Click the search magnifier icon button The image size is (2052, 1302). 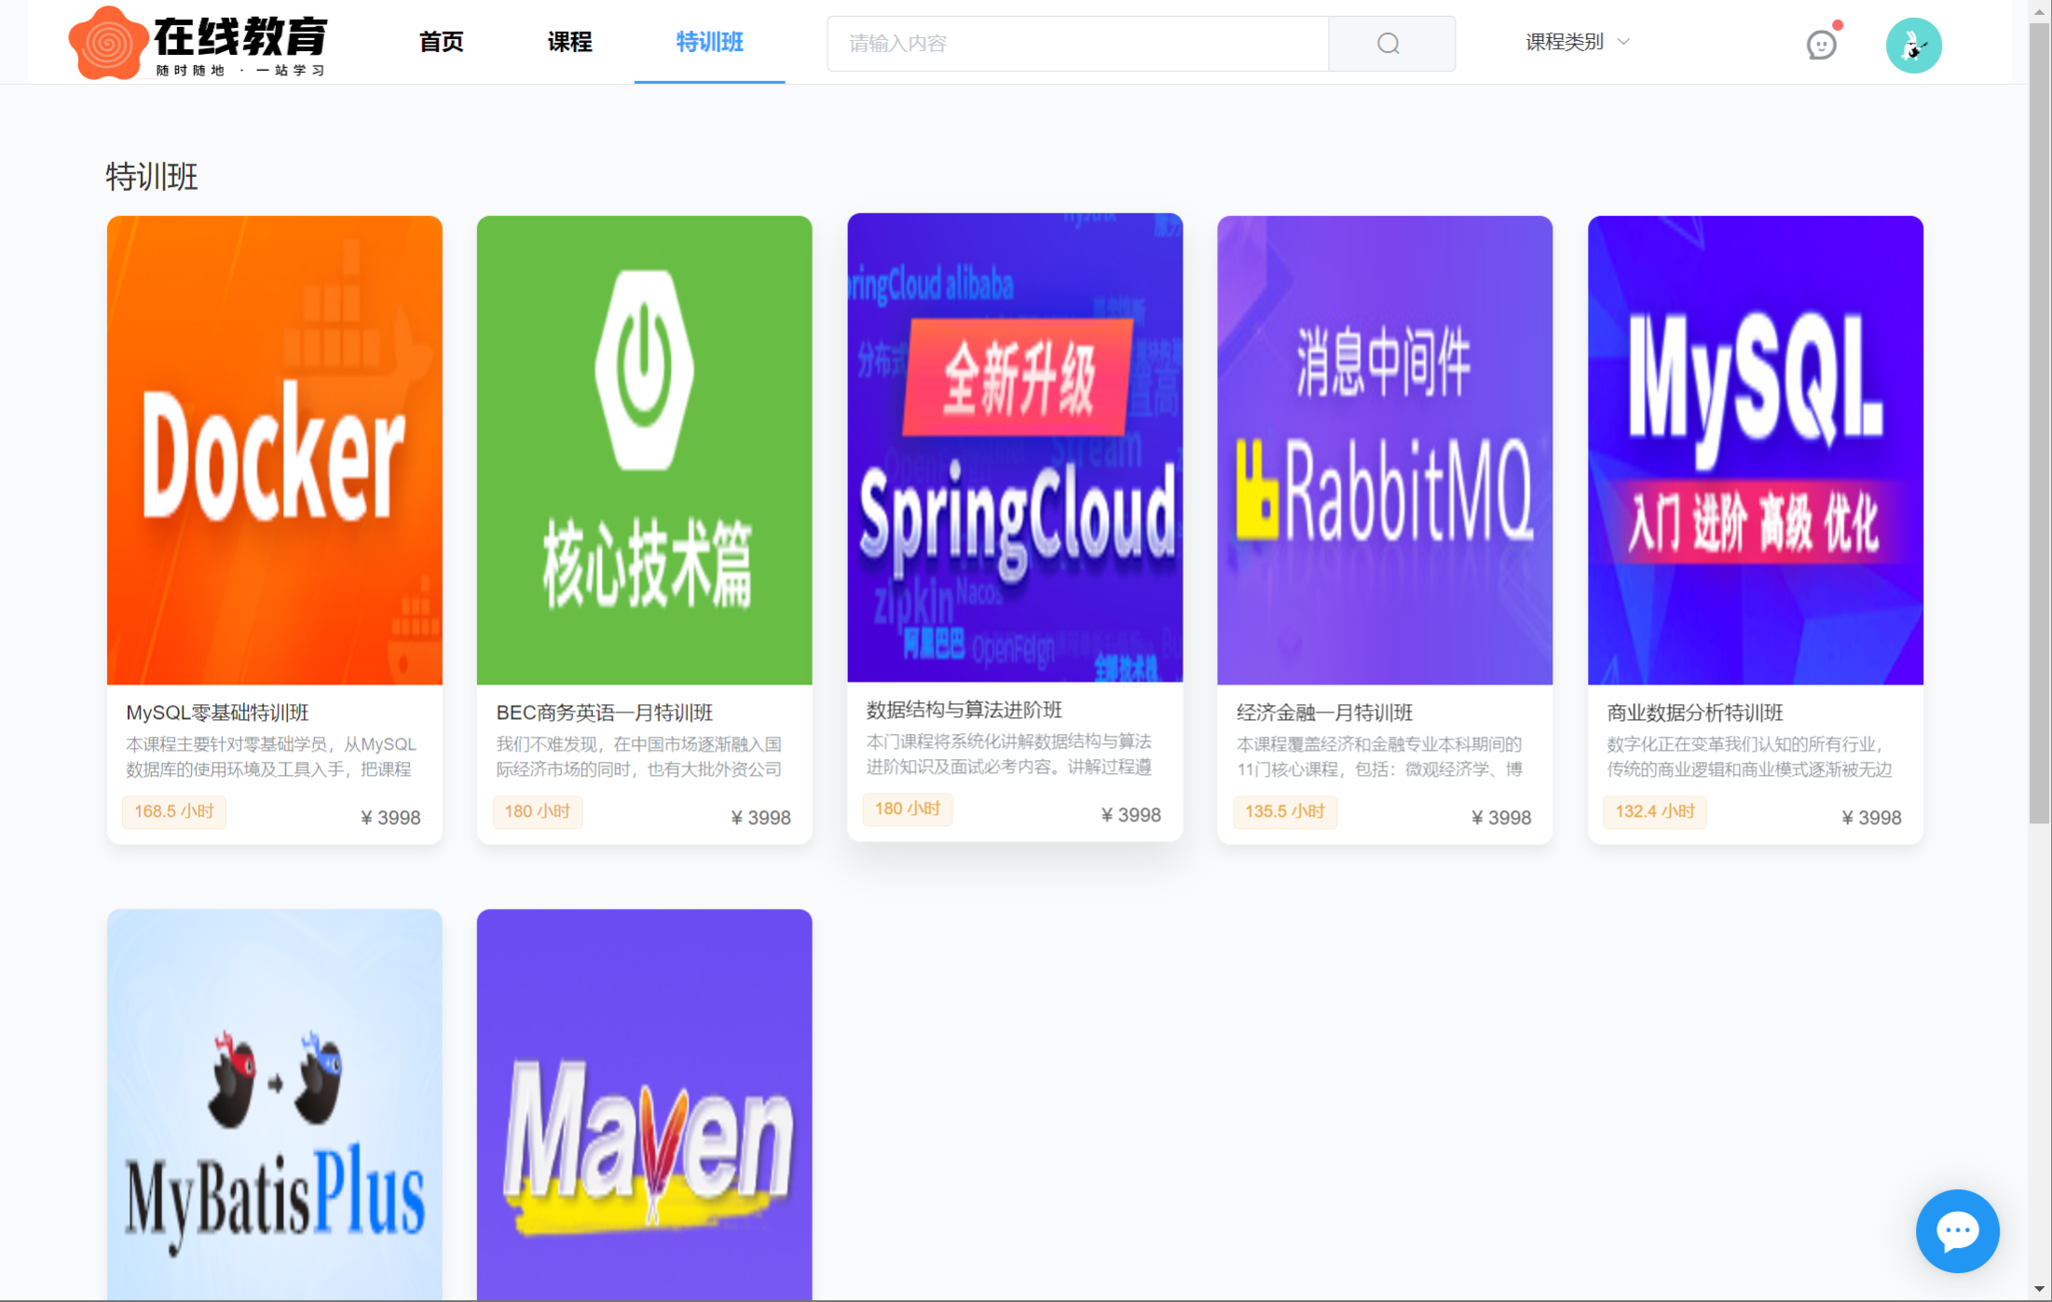coord(1389,44)
